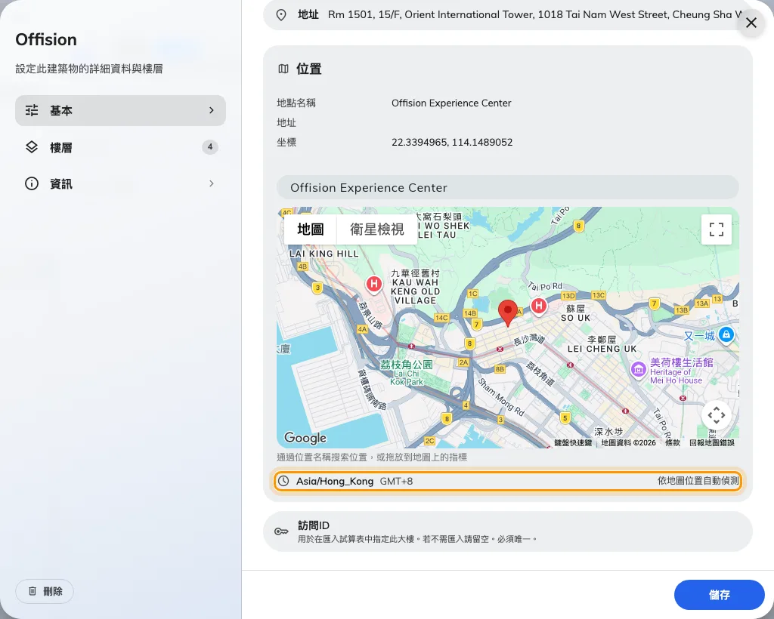Click the red location marker on the map
The image size is (774, 619).
pos(507,313)
